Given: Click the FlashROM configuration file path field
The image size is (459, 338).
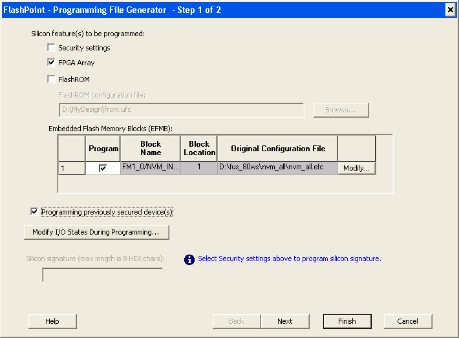Looking at the screenshot, I should [182, 110].
